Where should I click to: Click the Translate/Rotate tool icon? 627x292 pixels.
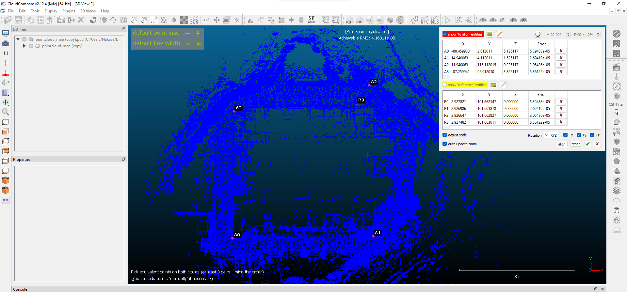(217, 20)
